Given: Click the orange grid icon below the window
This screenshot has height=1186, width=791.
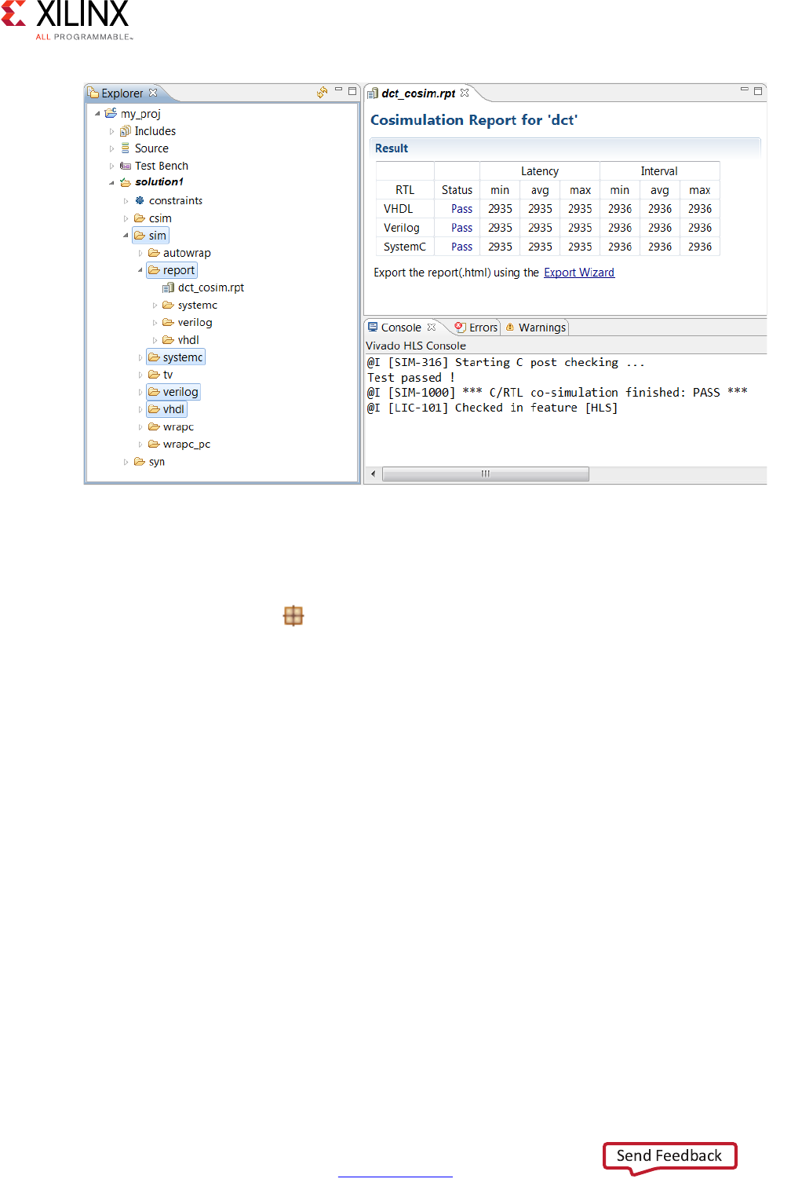Looking at the screenshot, I should point(293,616).
